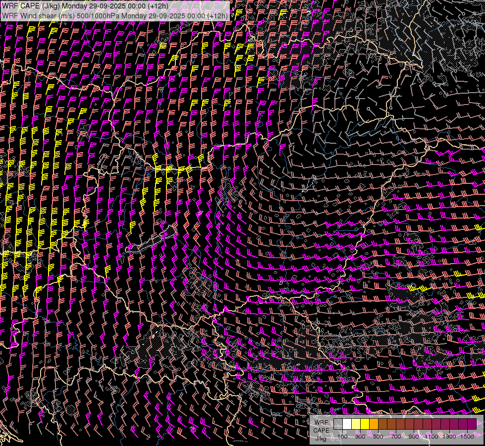Pick the 700 label under the colorbar
Viewport: 485px width, 446px height.
pos(396,437)
